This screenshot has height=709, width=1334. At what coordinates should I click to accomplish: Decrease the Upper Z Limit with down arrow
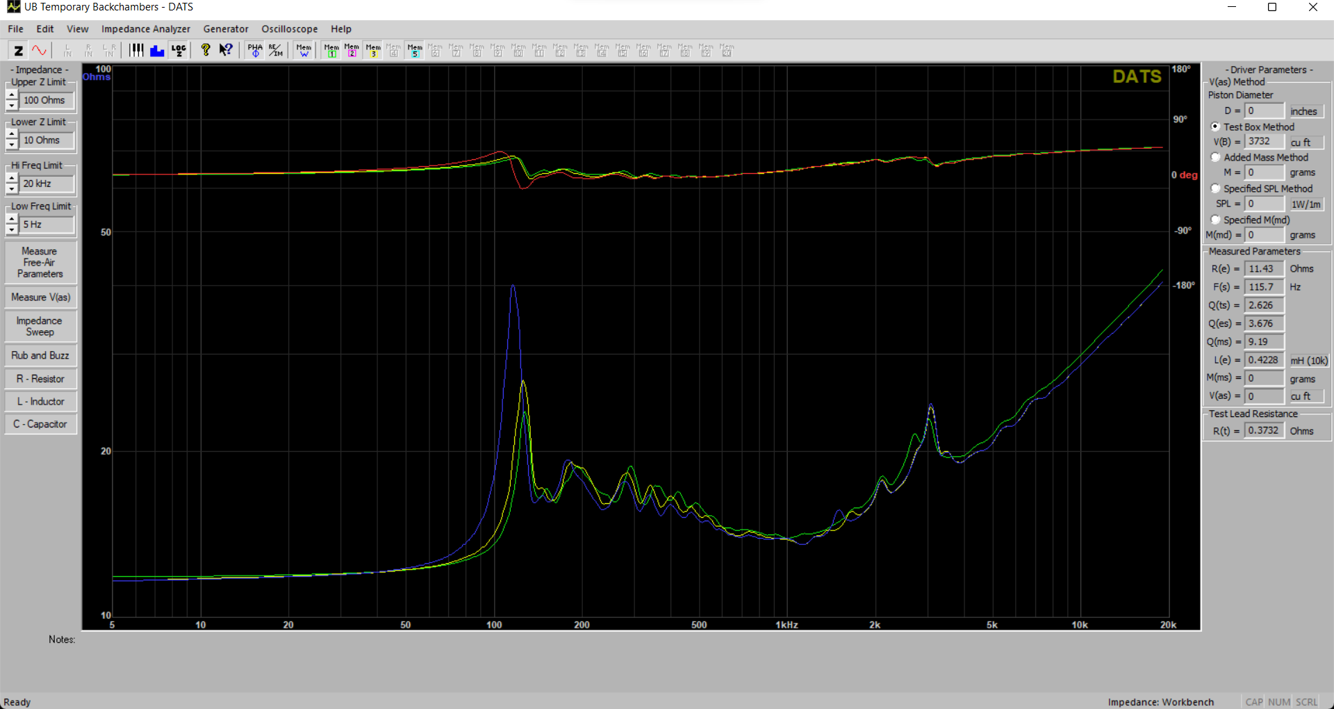click(x=12, y=105)
